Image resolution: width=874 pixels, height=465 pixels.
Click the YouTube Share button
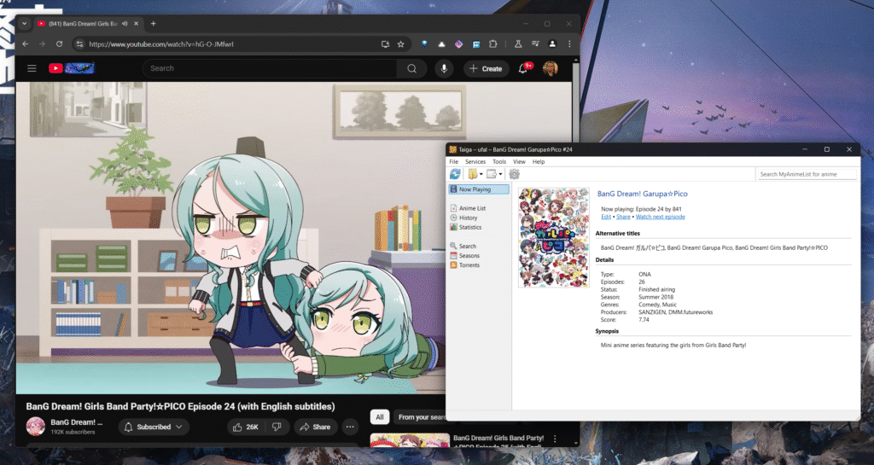pos(316,427)
